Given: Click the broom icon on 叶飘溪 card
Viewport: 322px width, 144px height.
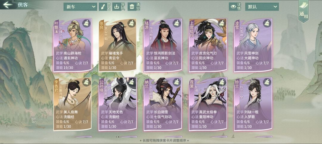Looking at the screenshot, I should click(x=86, y=24).
